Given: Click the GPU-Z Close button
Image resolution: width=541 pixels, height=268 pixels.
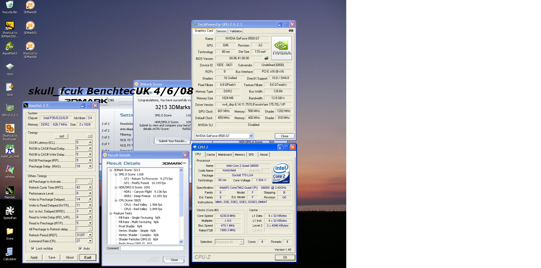Looking at the screenshot, I should (285, 136).
